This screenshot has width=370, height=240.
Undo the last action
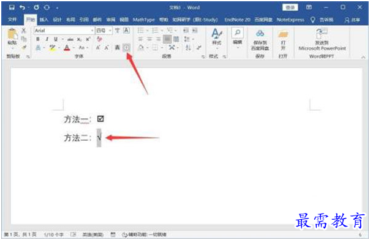pos(23,7)
